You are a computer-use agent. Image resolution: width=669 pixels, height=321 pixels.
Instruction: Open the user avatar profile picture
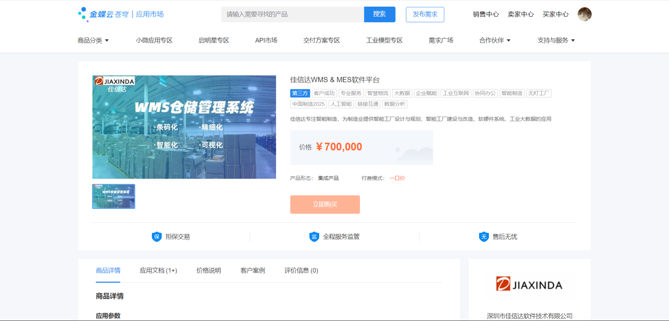[584, 14]
